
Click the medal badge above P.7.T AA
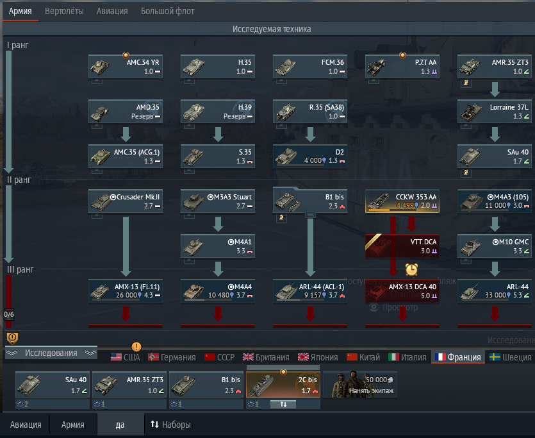click(402, 55)
